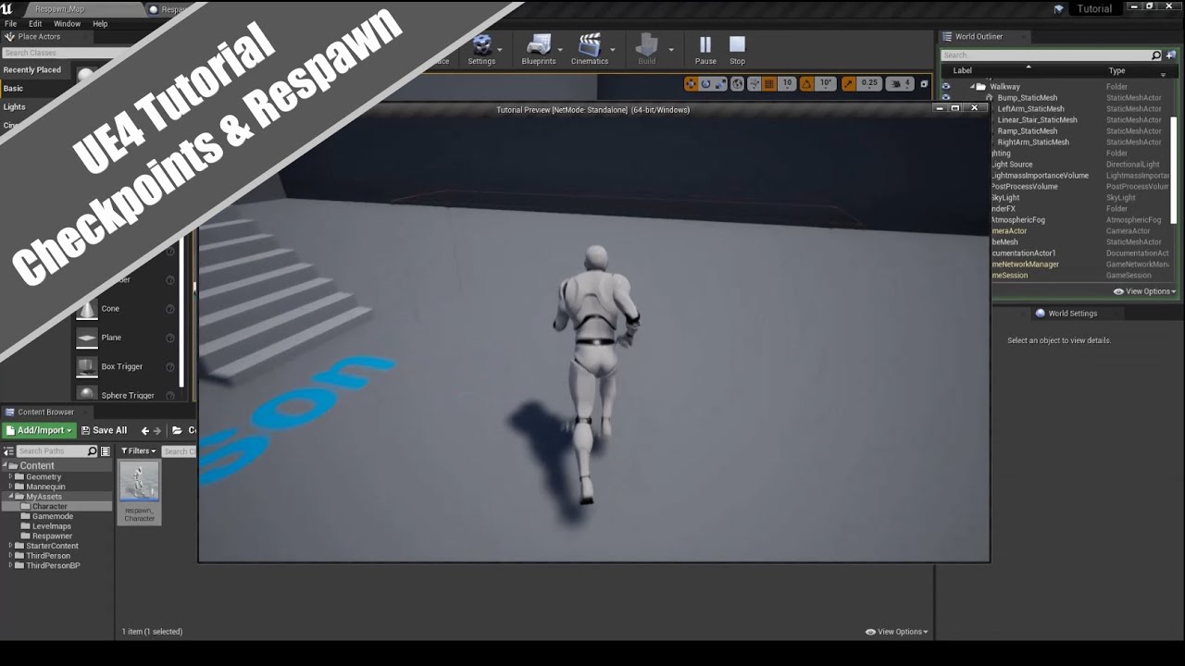This screenshot has width=1185, height=666.
Task: Click create folder icon in World Outliner
Action: coord(1170,55)
